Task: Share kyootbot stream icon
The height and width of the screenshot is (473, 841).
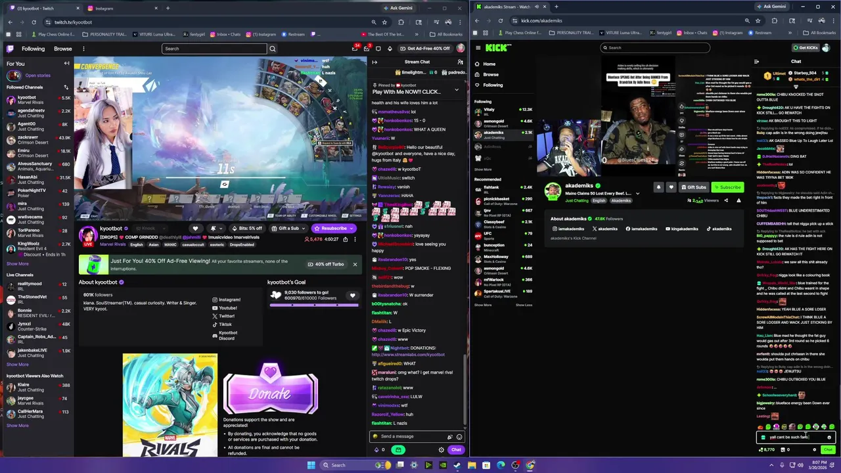Action: tap(345, 239)
